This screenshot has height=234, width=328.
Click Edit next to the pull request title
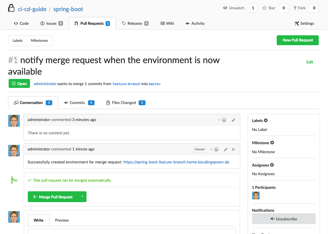click(309, 62)
